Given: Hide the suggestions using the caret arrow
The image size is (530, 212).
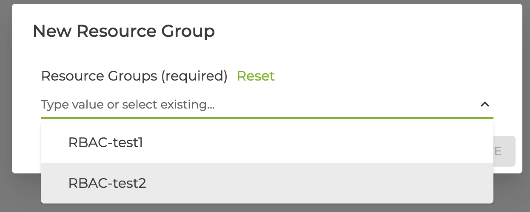Looking at the screenshot, I should click(x=485, y=104).
